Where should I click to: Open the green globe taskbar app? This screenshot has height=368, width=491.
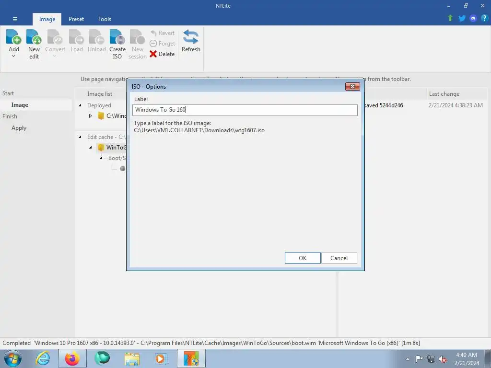(x=102, y=358)
